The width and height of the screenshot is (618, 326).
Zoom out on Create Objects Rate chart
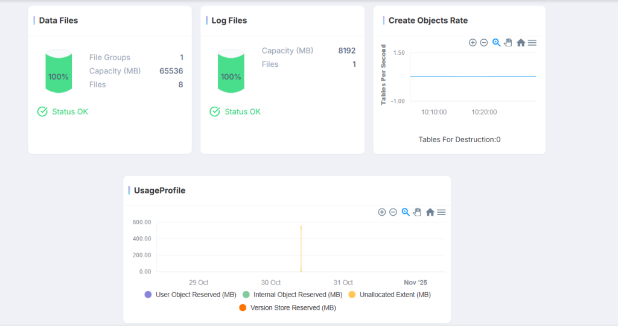pyautogui.click(x=484, y=43)
